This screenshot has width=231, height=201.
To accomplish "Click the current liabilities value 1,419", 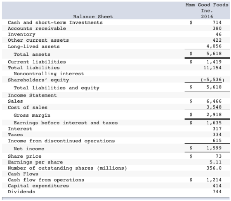I will tap(214, 62).
